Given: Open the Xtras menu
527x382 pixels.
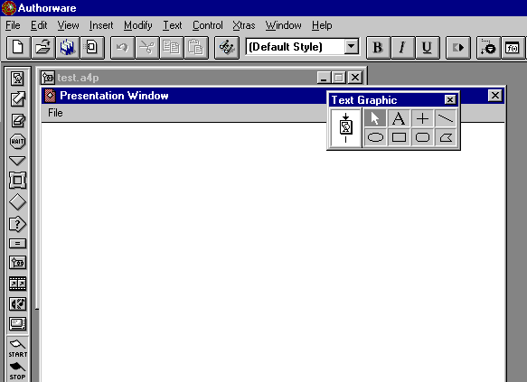Looking at the screenshot, I should click(244, 25).
